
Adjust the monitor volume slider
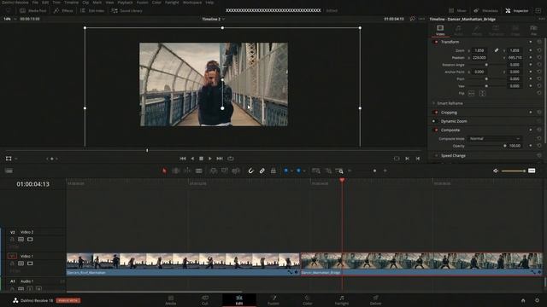click(514, 171)
